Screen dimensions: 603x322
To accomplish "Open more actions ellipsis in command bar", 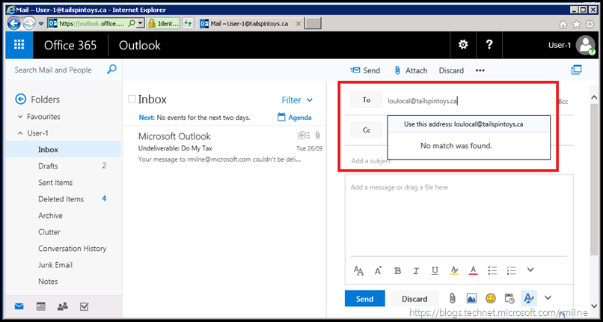I will (x=480, y=70).
